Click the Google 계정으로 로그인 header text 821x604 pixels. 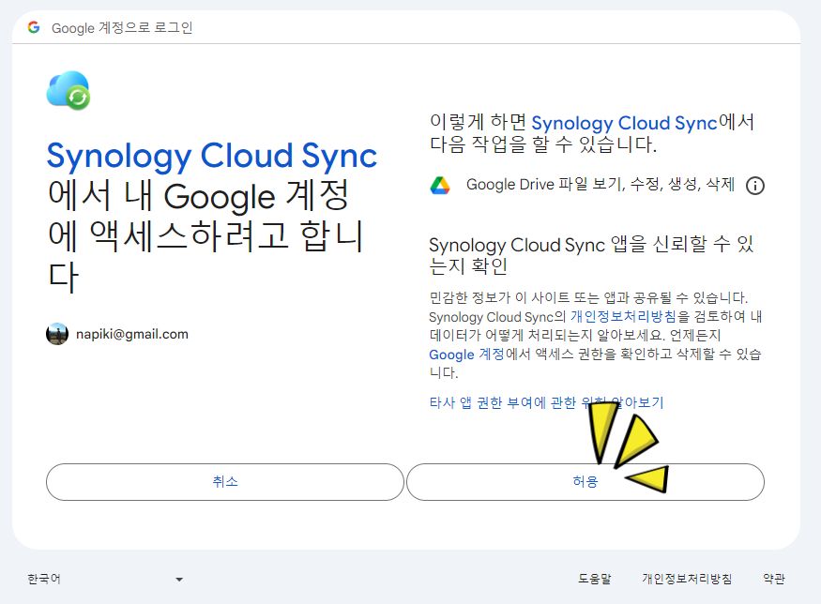click(122, 28)
